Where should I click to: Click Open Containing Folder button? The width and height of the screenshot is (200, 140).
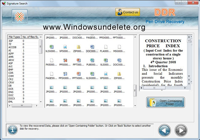(166, 102)
